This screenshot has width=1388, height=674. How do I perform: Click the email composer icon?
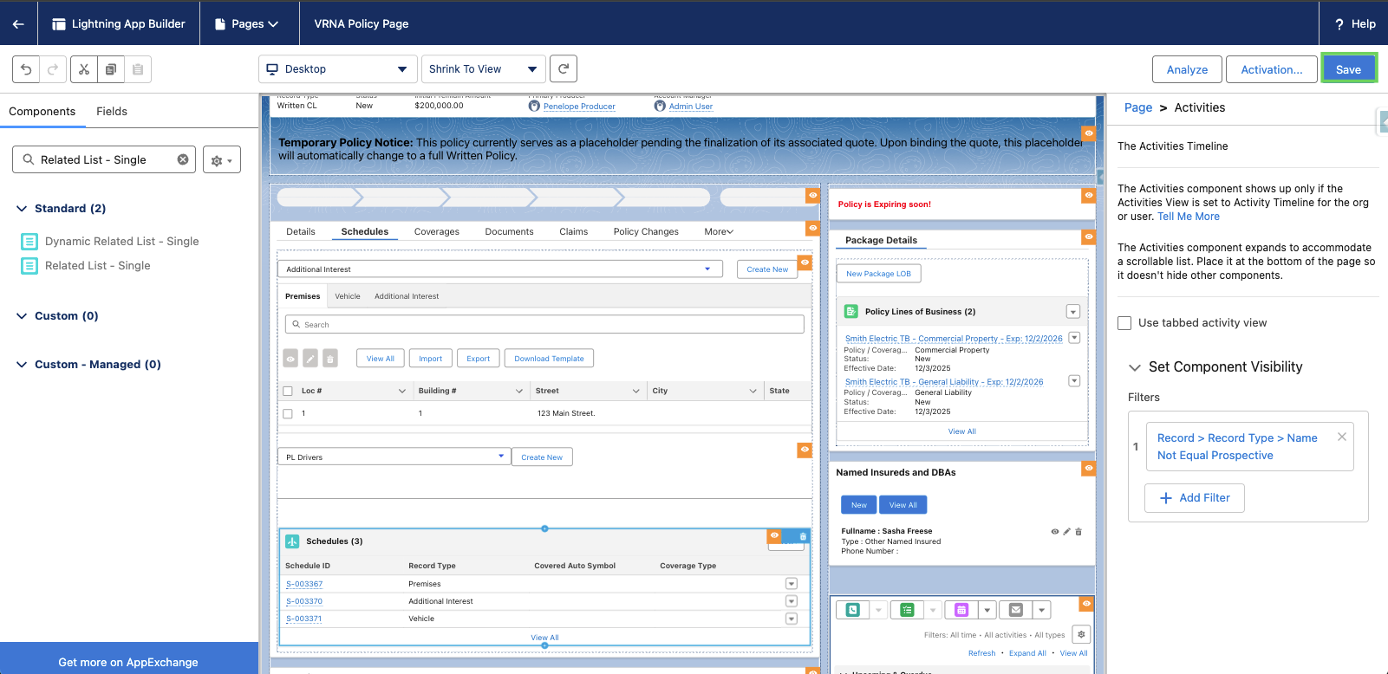(1016, 610)
